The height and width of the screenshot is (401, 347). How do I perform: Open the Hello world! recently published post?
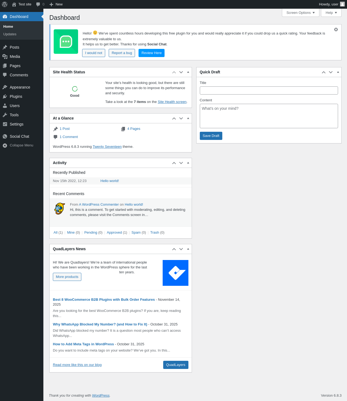click(110, 181)
